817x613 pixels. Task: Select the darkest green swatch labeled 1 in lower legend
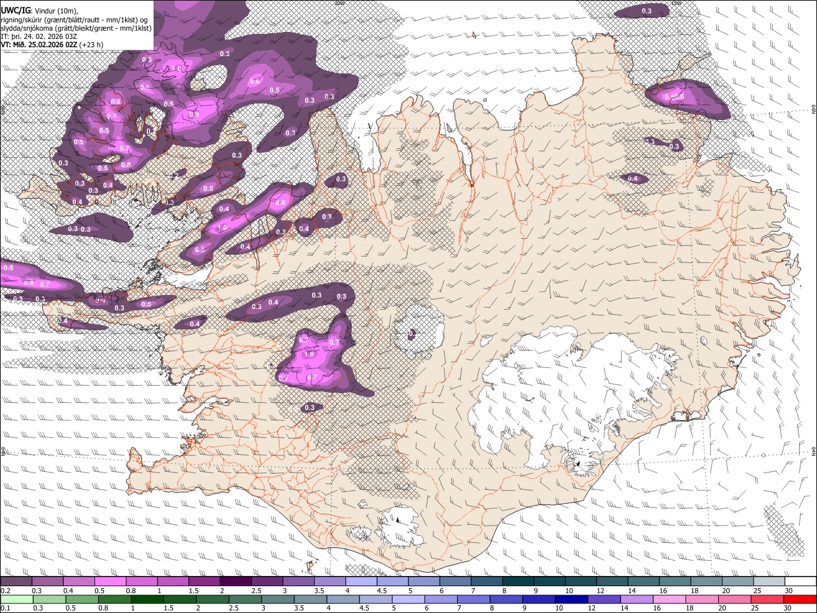click(x=147, y=599)
